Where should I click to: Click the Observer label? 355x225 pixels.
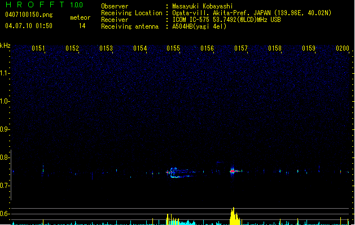(x=115, y=6)
